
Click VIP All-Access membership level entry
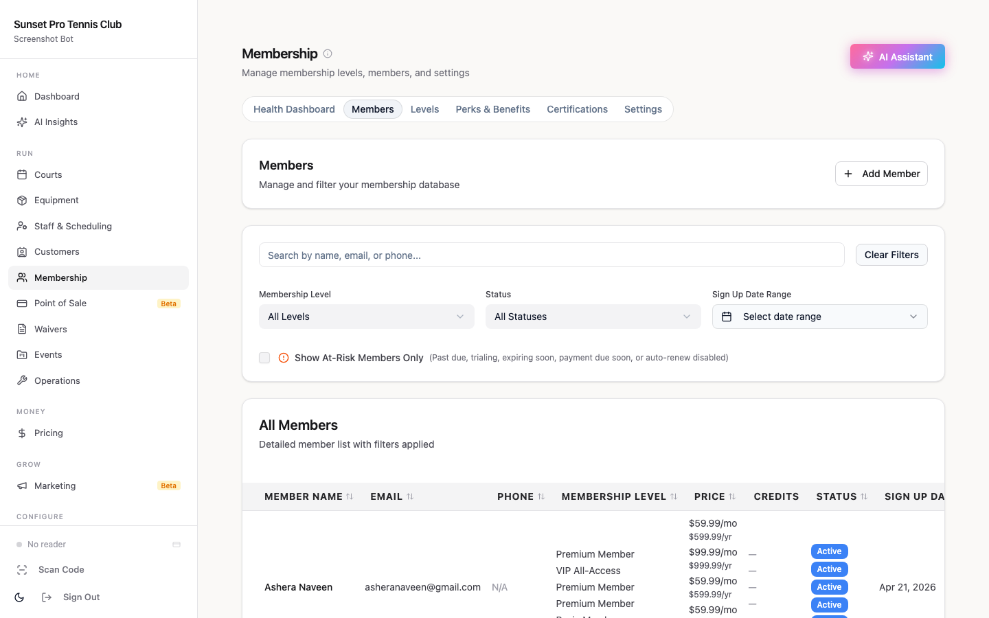click(x=588, y=571)
